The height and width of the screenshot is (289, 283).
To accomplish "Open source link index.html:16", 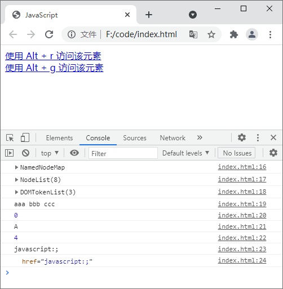I will [x=242, y=167].
